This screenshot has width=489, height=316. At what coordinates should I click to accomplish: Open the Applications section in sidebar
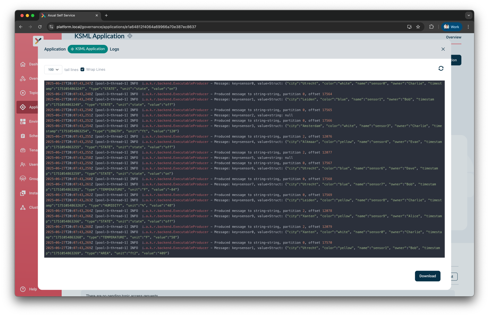point(23,107)
